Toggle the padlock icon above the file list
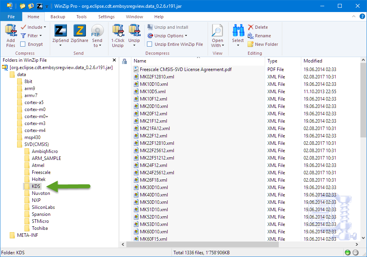 pyautogui.click(x=124, y=61)
